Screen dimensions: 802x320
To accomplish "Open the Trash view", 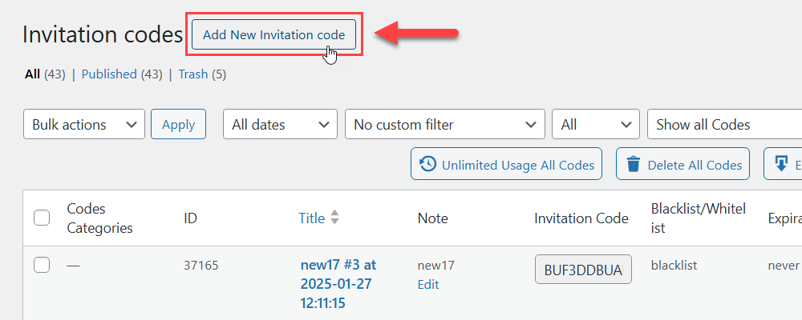I will tap(192, 74).
